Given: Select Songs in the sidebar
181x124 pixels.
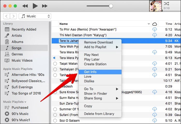Looking at the screenshot, I should tap(24, 48).
